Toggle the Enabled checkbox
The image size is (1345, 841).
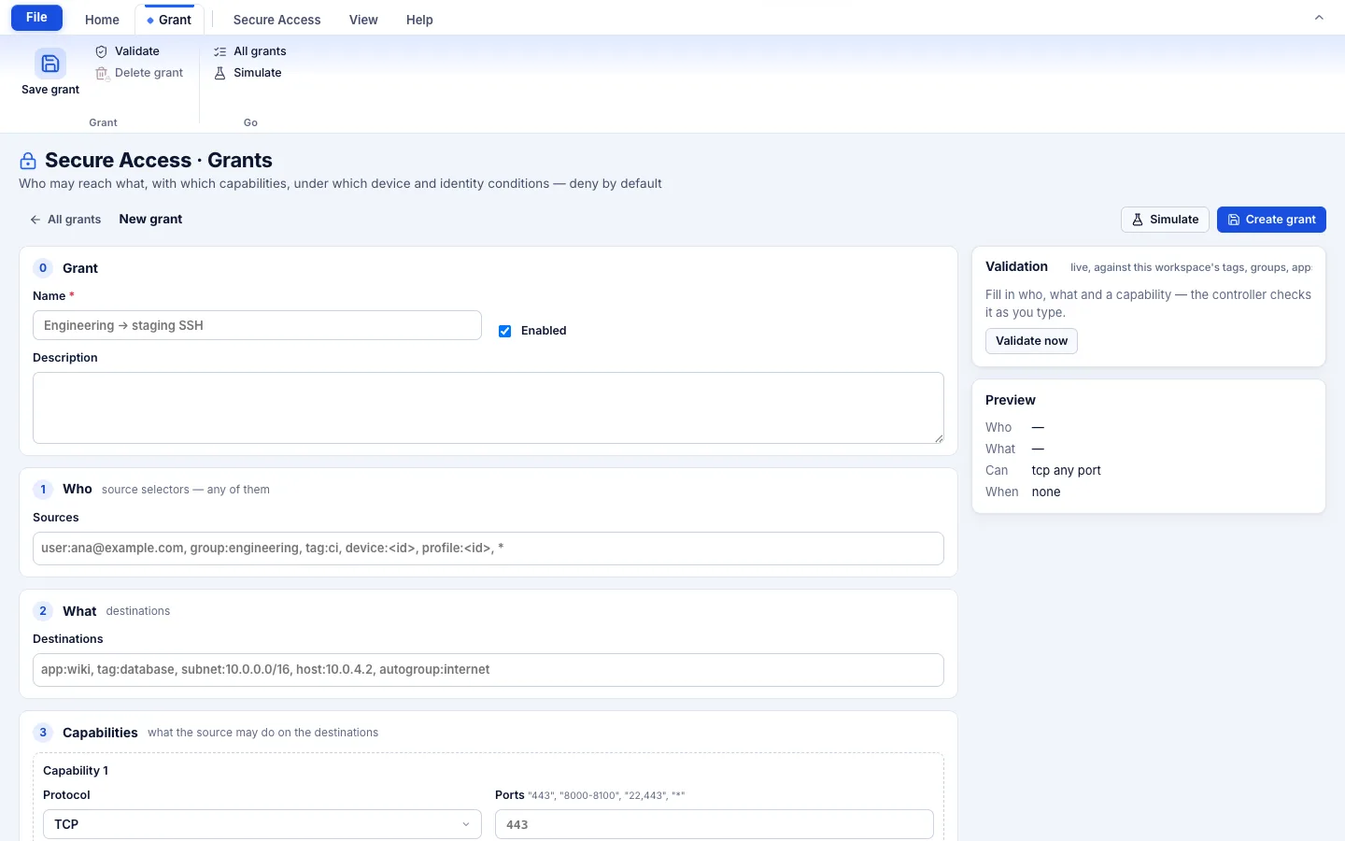[x=505, y=331]
